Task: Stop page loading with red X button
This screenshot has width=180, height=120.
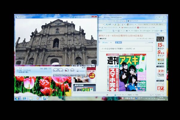Action: [x=125, y=21]
